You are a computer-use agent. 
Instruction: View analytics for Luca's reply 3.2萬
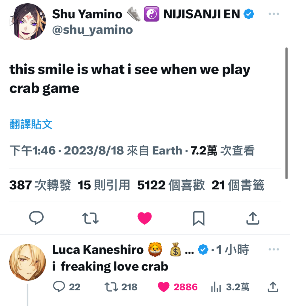pyautogui.click(x=230, y=287)
